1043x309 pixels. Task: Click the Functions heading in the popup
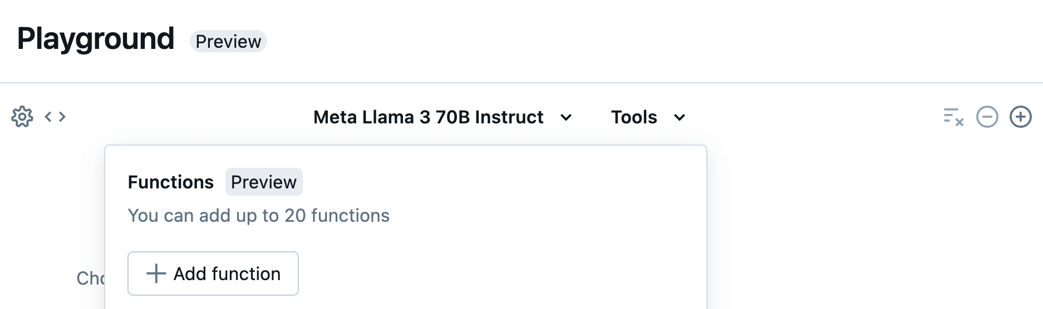click(171, 182)
